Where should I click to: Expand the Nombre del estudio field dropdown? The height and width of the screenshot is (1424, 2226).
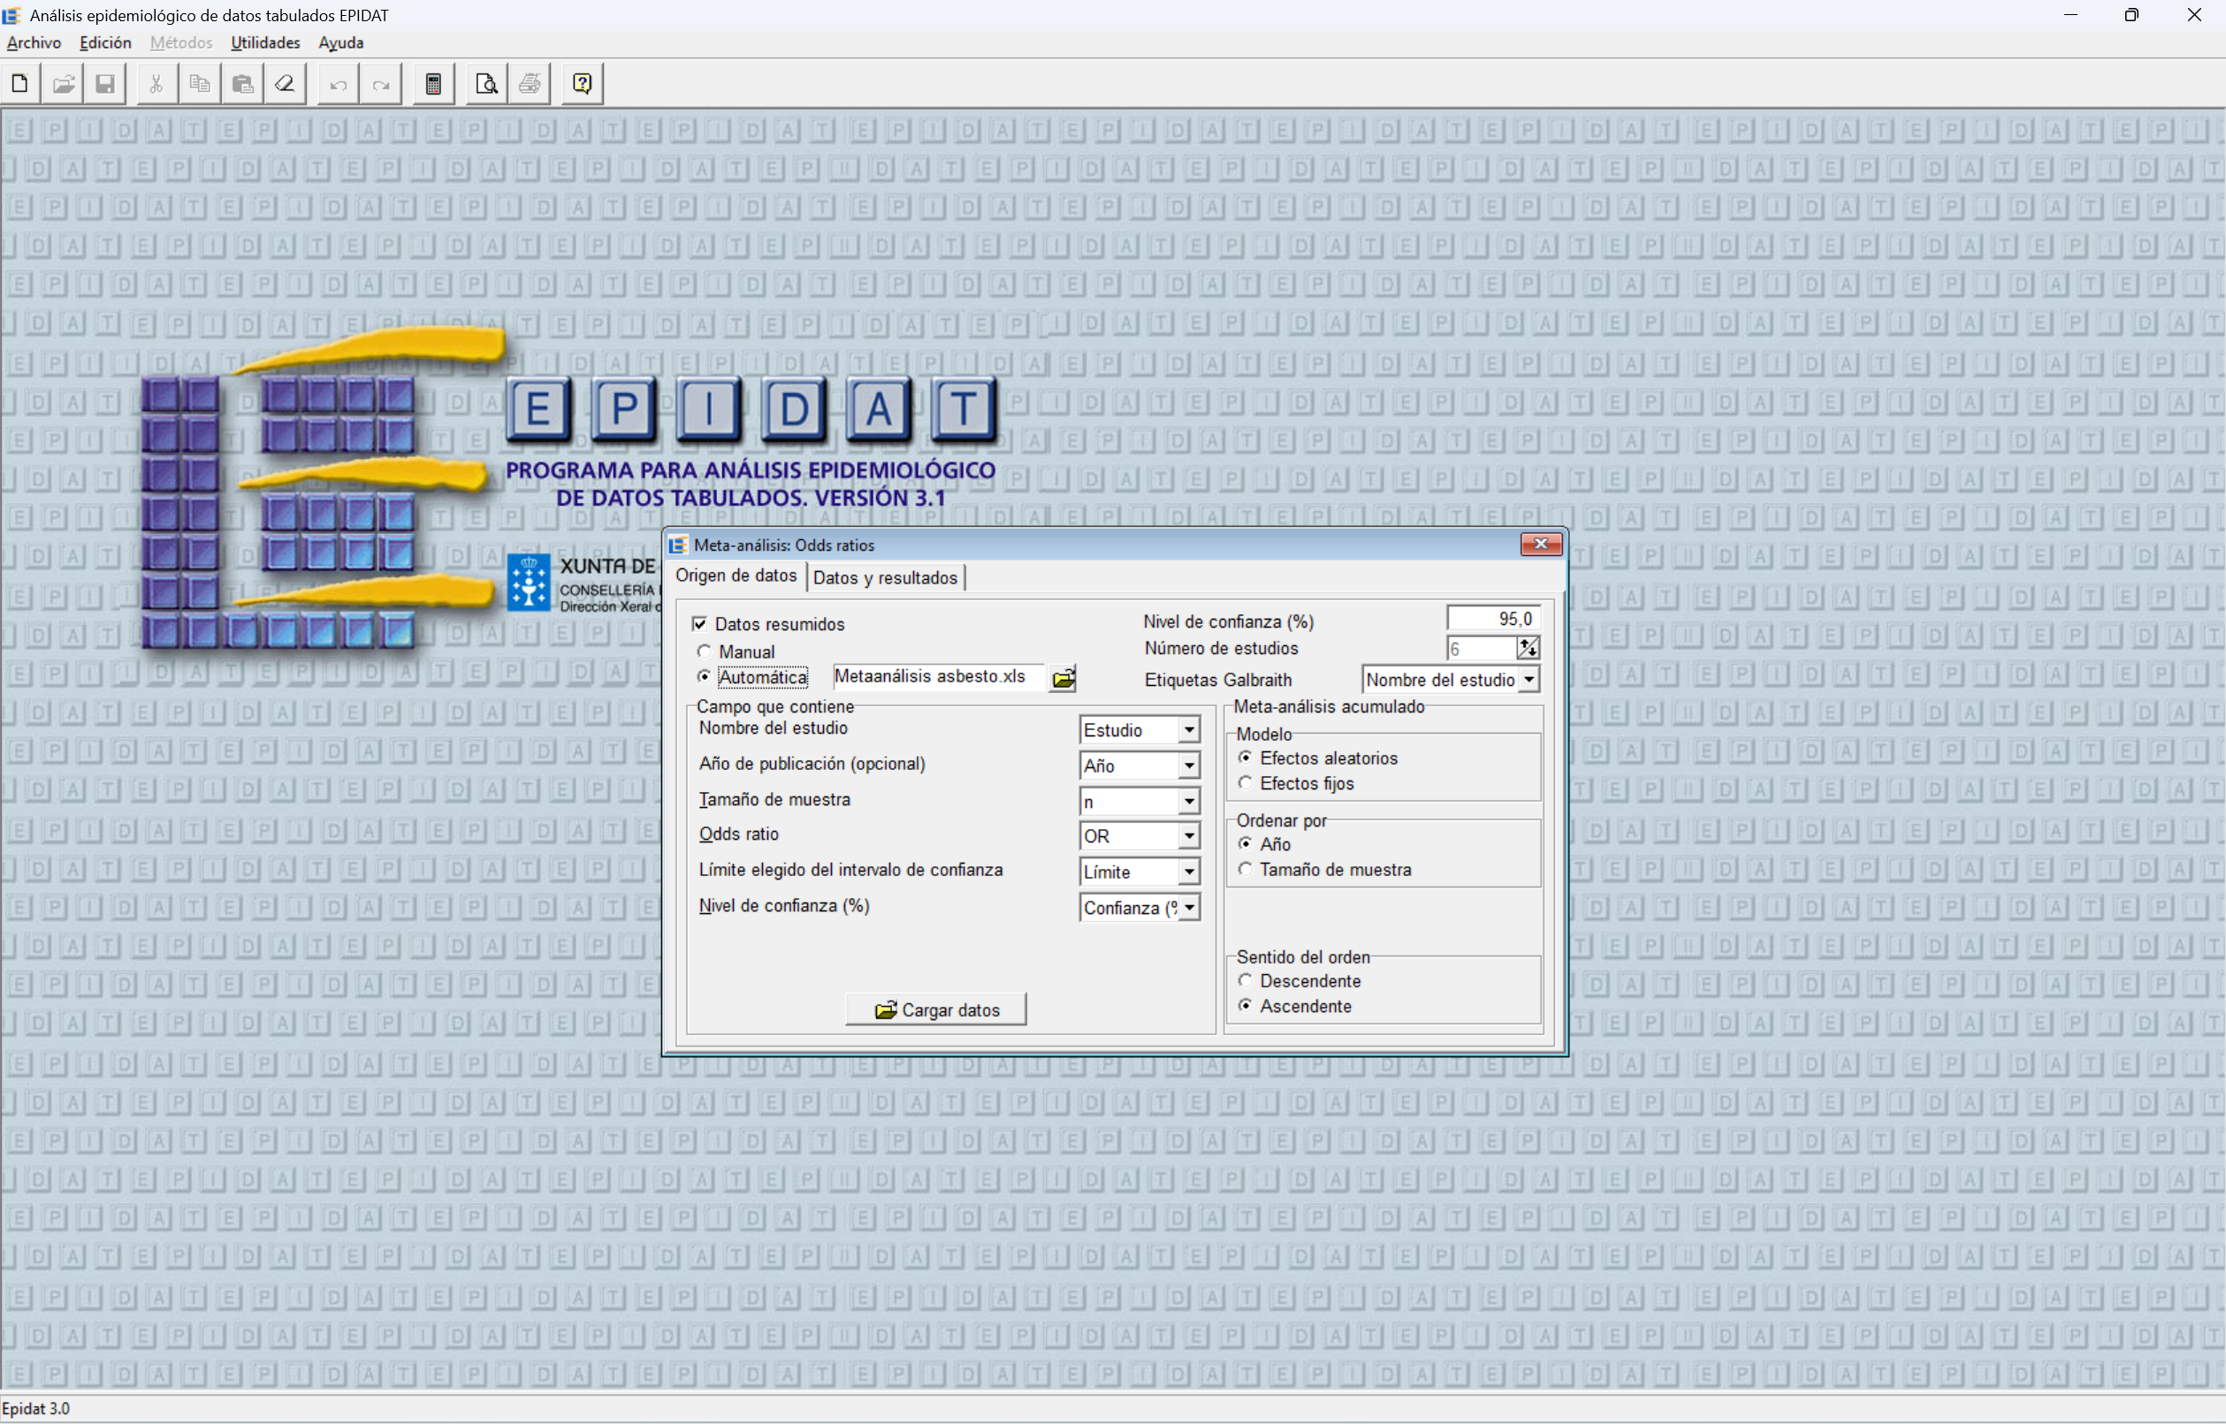[x=1188, y=730]
